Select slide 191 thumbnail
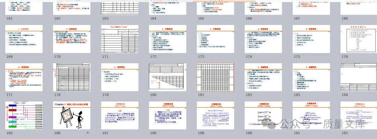Screen dimensions: 377x139 pos(311,115)
